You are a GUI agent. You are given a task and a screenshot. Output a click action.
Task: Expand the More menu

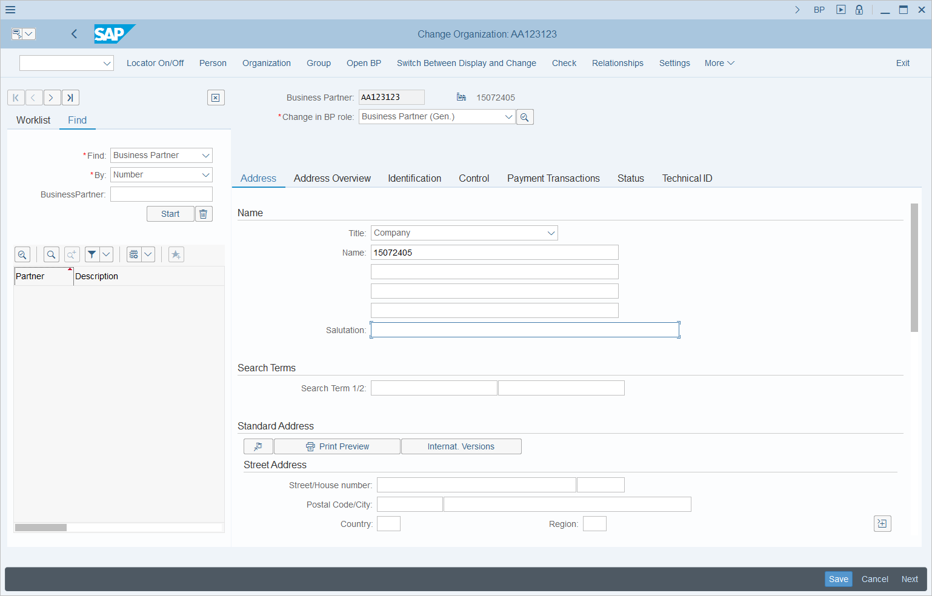(x=719, y=63)
